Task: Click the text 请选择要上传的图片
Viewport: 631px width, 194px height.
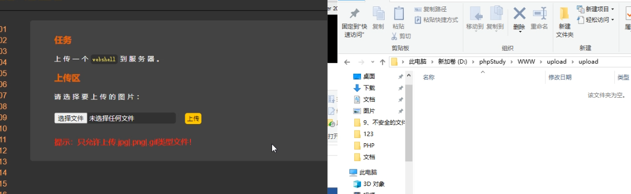Action: click(x=97, y=97)
